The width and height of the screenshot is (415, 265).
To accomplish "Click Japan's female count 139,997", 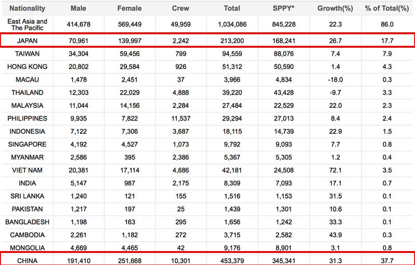I will tap(130, 41).
